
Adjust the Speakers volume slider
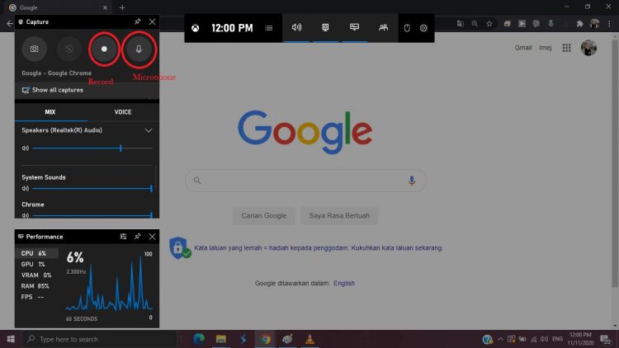pyautogui.click(x=92, y=148)
